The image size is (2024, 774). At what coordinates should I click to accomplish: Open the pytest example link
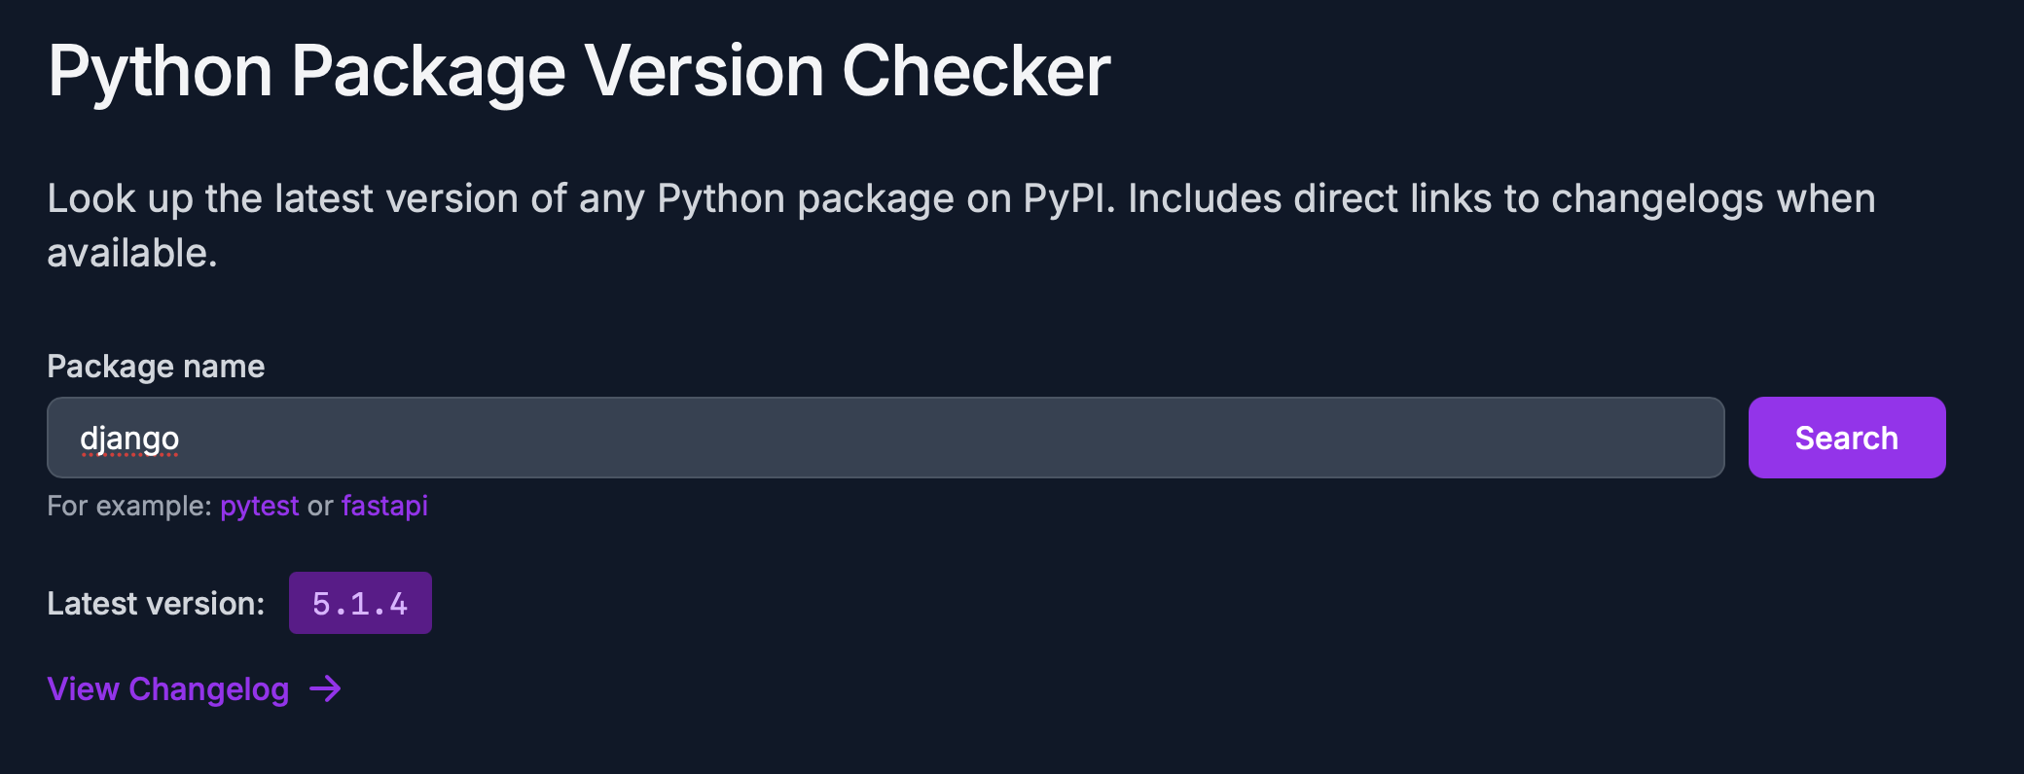(259, 507)
